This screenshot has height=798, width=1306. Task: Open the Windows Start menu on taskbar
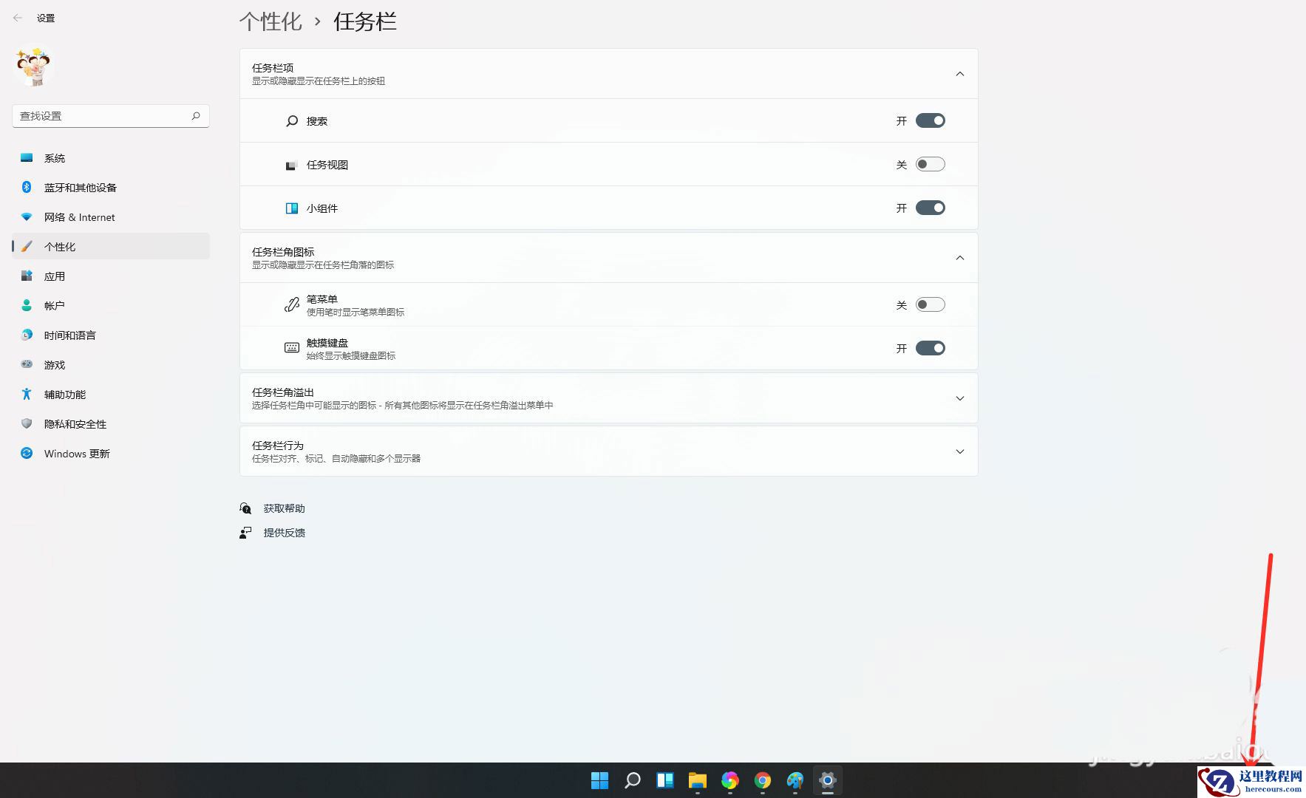tap(599, 780)
